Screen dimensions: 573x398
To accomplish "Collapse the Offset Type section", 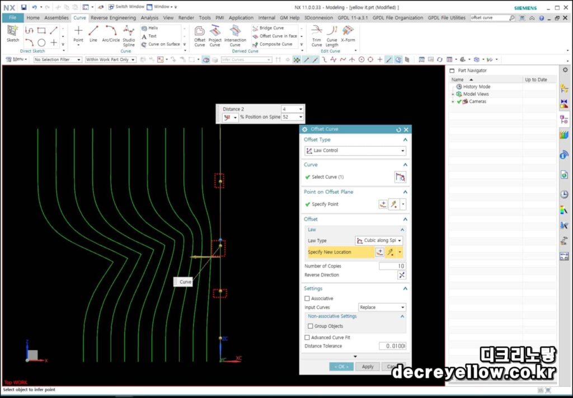I will click(x=405, y=140).
